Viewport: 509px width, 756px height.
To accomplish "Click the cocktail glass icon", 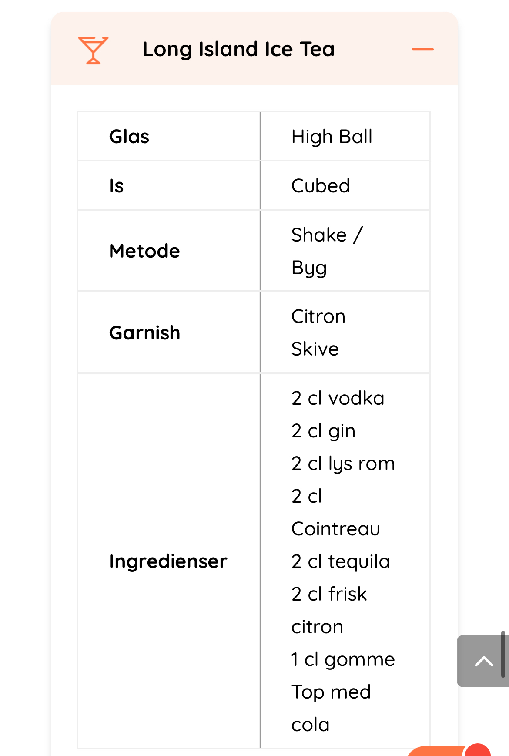I will pyautogui.click(x=93, y=50).
